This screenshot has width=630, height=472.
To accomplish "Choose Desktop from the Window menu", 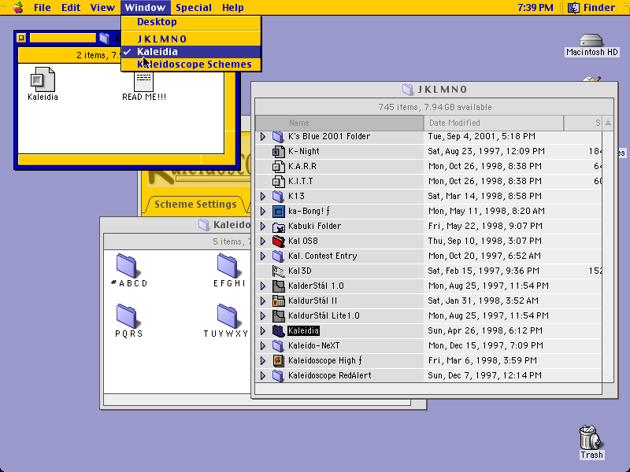I will tap(191, 22).
